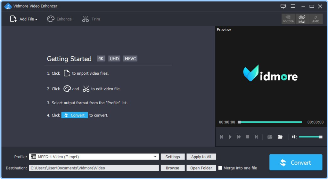
Task: Adjust the volume slider
Action: (x=311, y=137)
